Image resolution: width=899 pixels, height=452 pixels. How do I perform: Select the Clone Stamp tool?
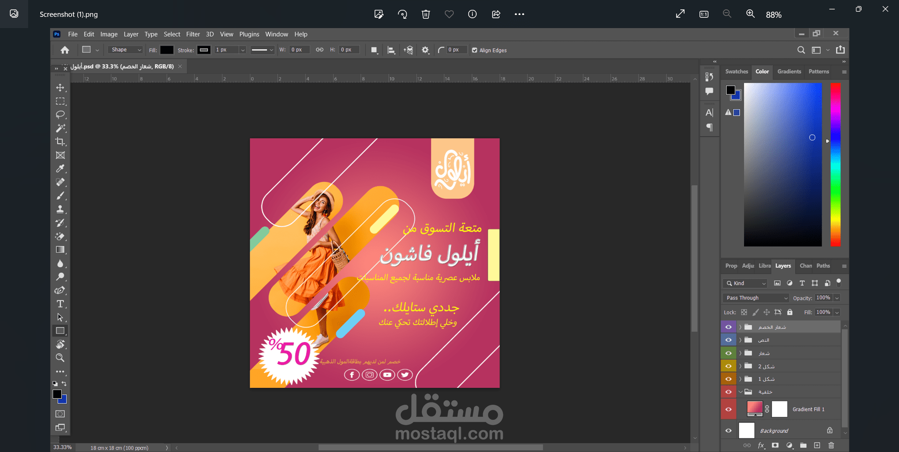click(x=60, y=210)
